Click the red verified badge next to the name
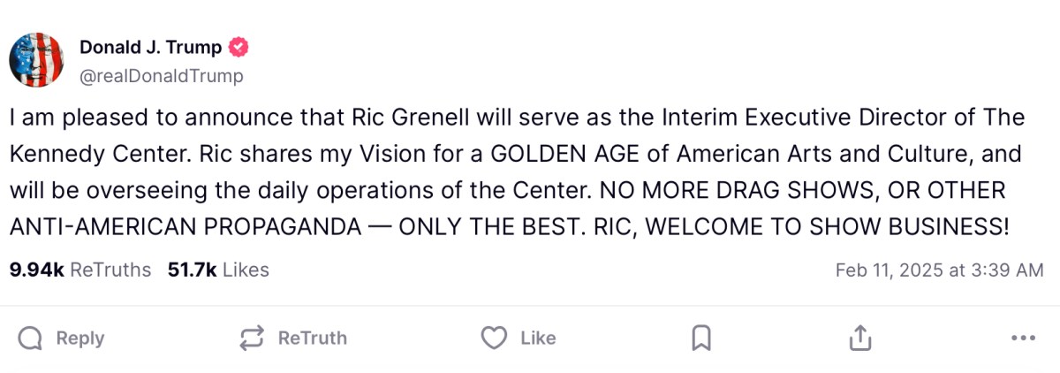This screenshot has width=1060, height=373. [238, 48]
